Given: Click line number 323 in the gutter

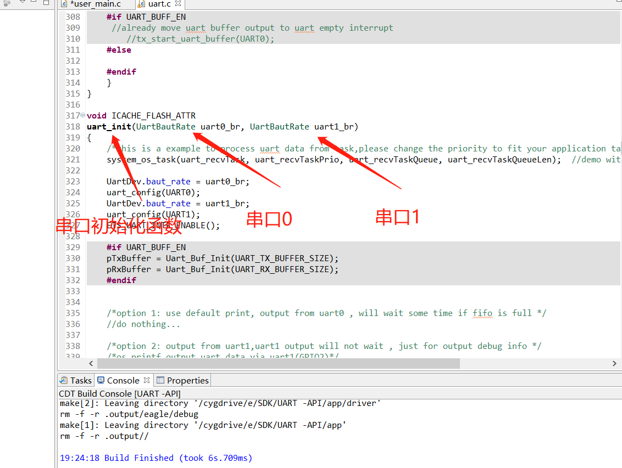Looking at the screenshot, I should [x=73, y=182].
